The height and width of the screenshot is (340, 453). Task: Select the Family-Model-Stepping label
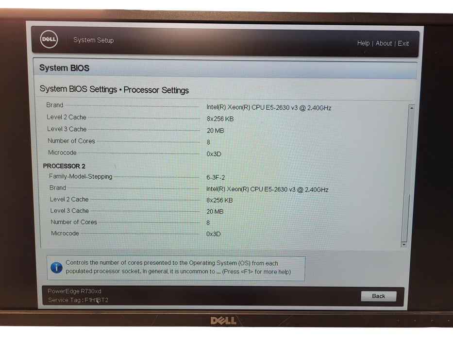[x=81, y=176]
